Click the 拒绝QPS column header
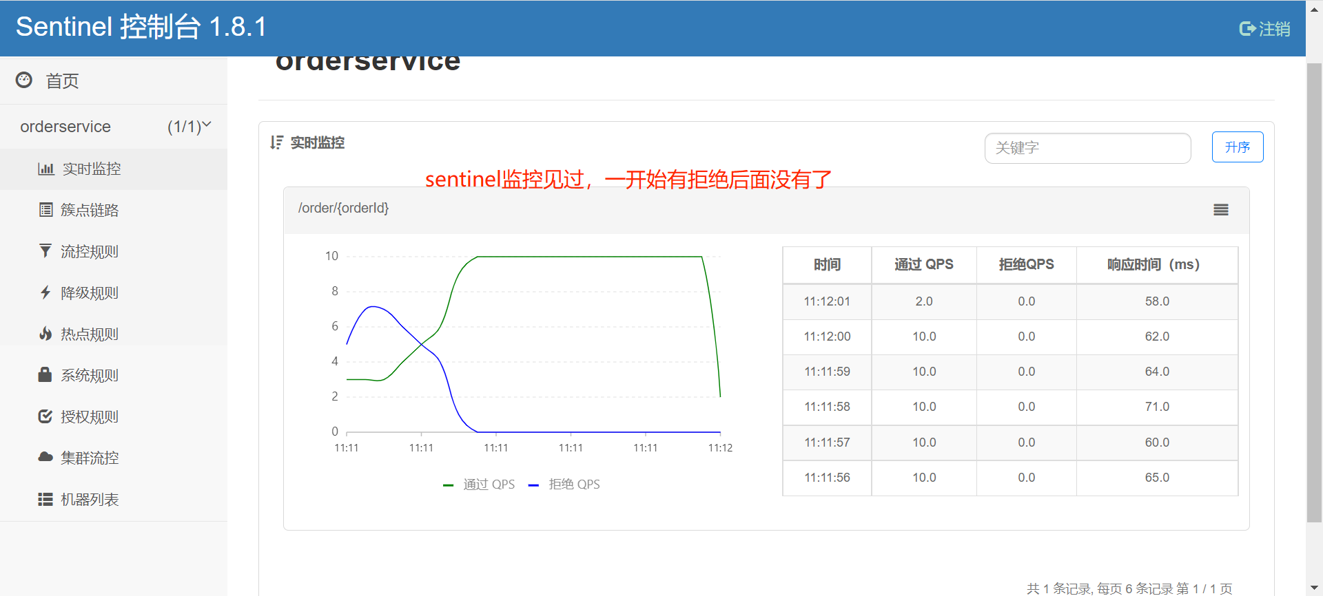 [x=1026, y=265]
